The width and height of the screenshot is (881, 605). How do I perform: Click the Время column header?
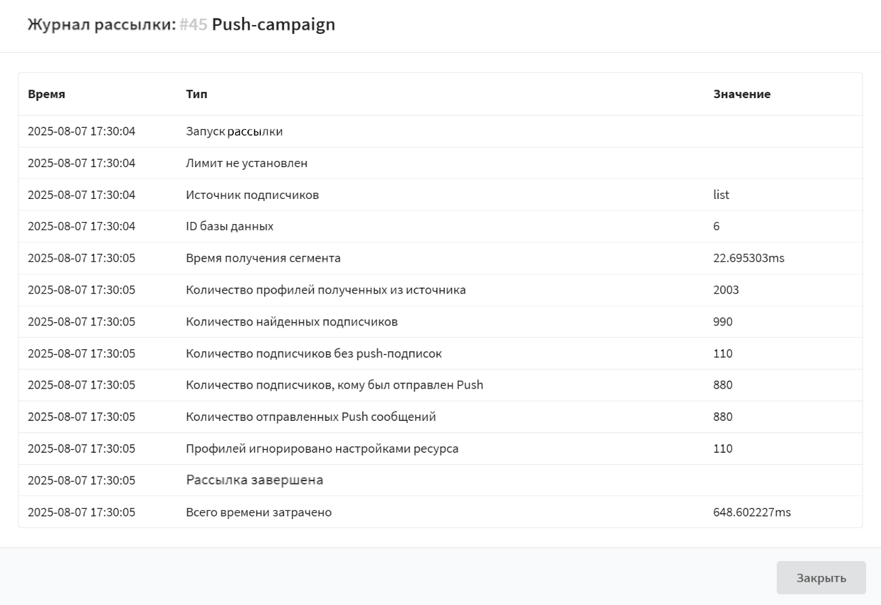(47, 94)
